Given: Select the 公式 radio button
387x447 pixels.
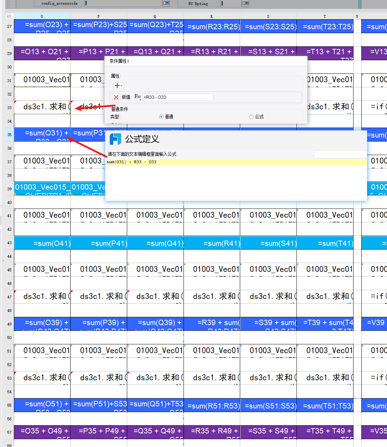Looking at the screenshot, I should coord(252,117).
